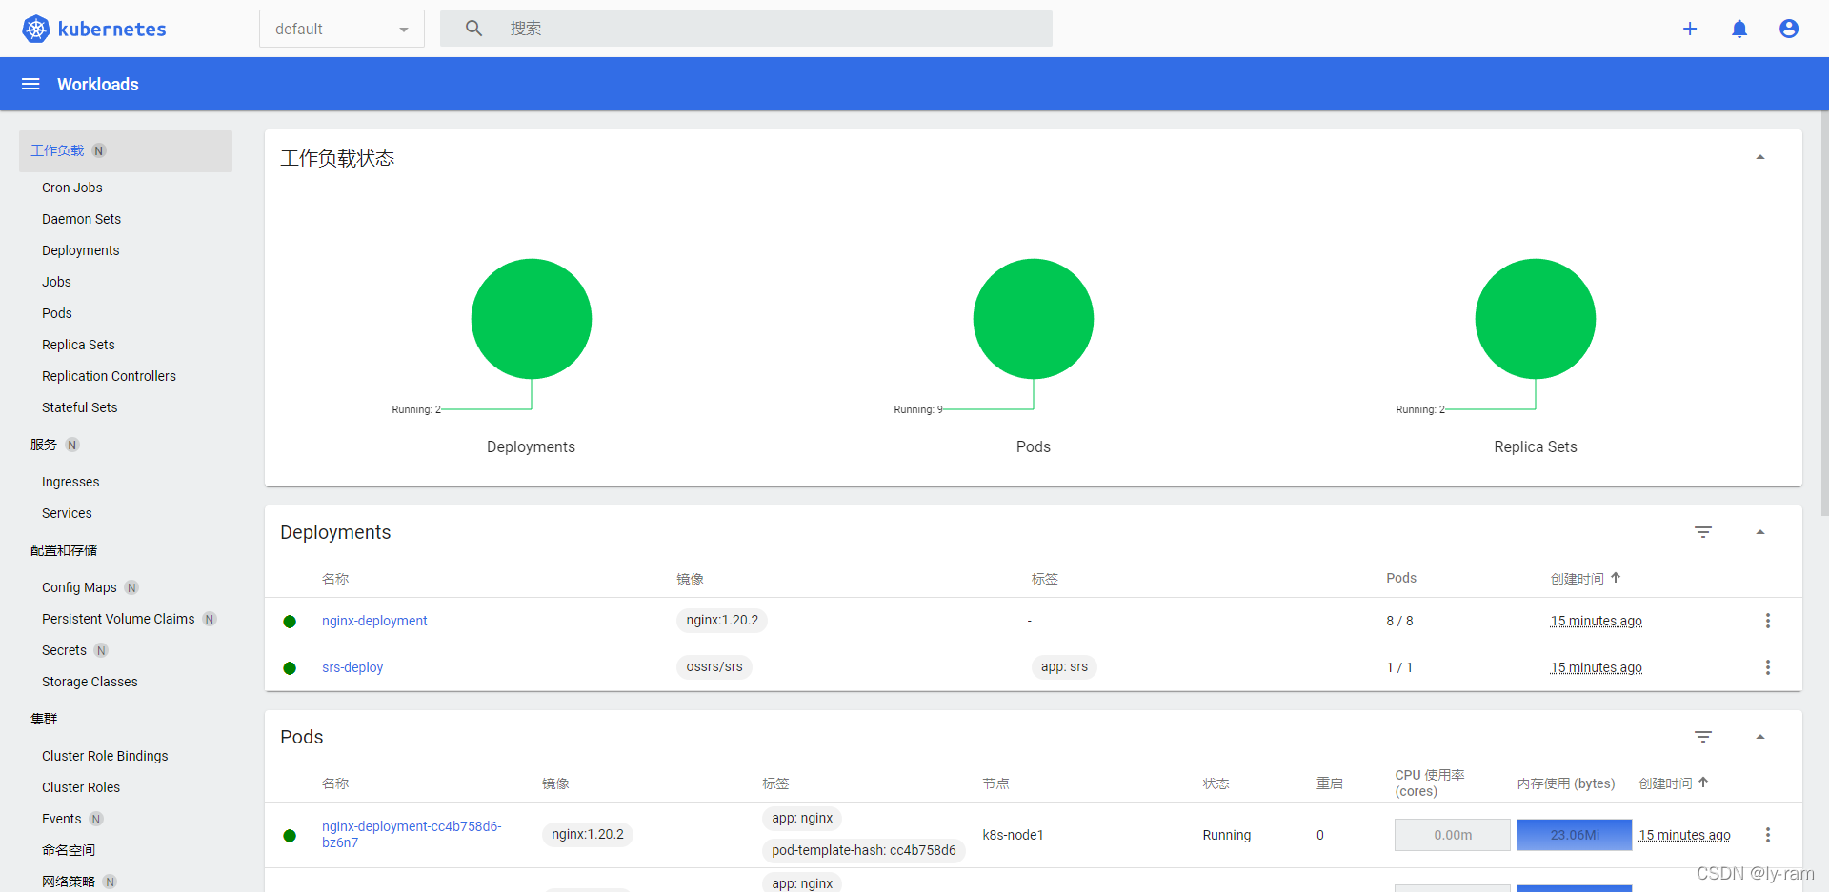The height and width of the screenshot is (892, 1829).
Task: Click the 8 / 8 Pods count
Action: click(1399, 621)
